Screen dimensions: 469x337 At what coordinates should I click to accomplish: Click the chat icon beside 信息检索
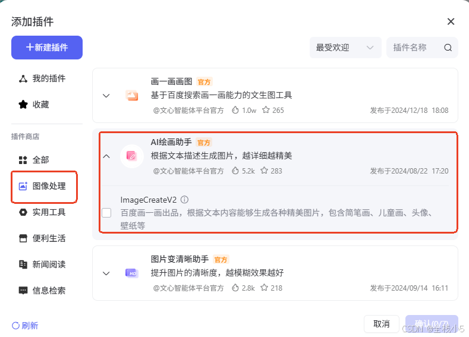pos(23,291)
